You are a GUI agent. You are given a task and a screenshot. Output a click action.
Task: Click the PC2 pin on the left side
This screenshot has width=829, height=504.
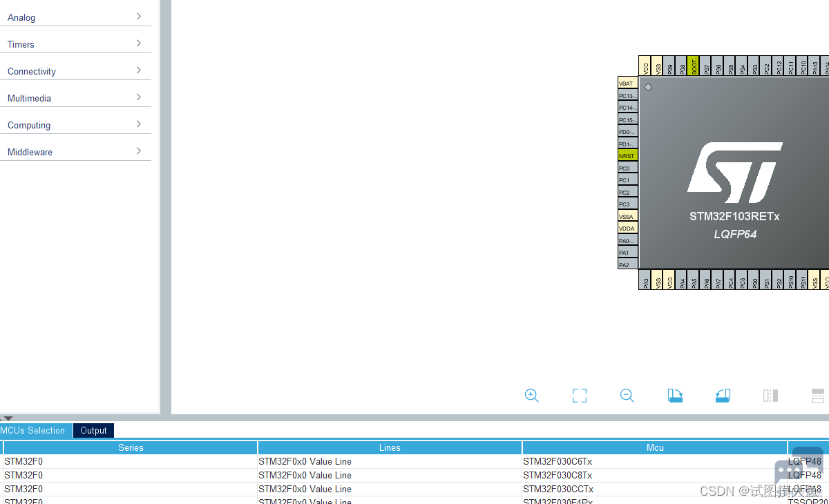[x=628, y=192]
